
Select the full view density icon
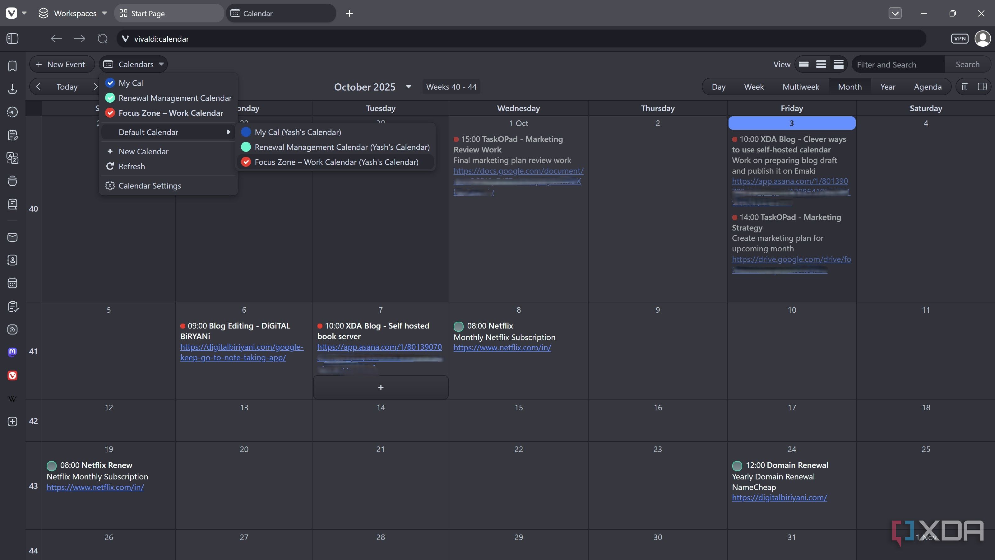point(839,64)
